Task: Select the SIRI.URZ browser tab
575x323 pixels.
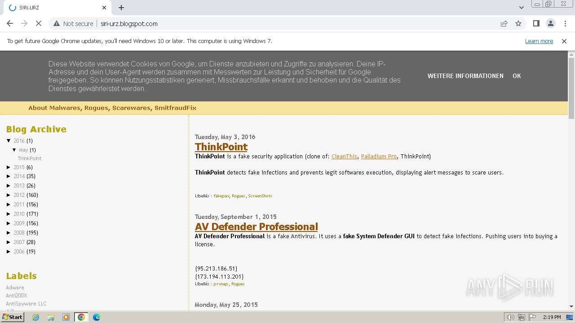Action: coord(57,8)
